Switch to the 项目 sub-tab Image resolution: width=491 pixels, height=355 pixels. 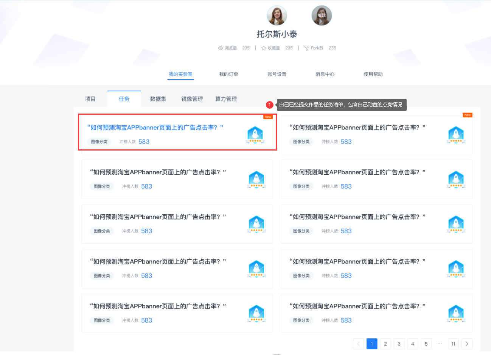pos(90,99)
